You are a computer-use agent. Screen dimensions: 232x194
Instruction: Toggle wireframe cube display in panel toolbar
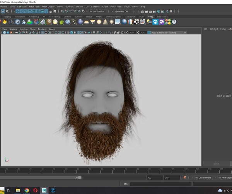coord(68,33)
